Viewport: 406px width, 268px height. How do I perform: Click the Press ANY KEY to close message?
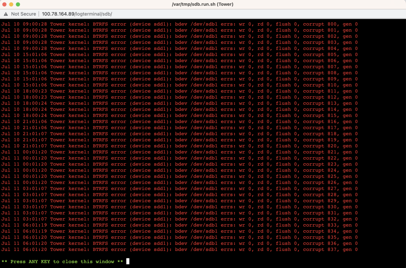click(62, 262)
